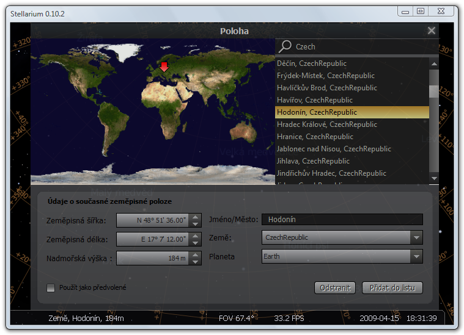This screenshot has height=335, width=464.
Task: Select Frýdek-Místek, CzechRepublic
Action: pos(352,76)
